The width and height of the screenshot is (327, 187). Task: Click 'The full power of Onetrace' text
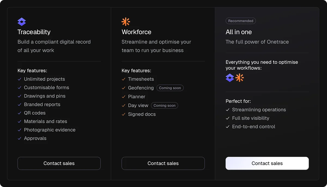click(x=257, y=42)
